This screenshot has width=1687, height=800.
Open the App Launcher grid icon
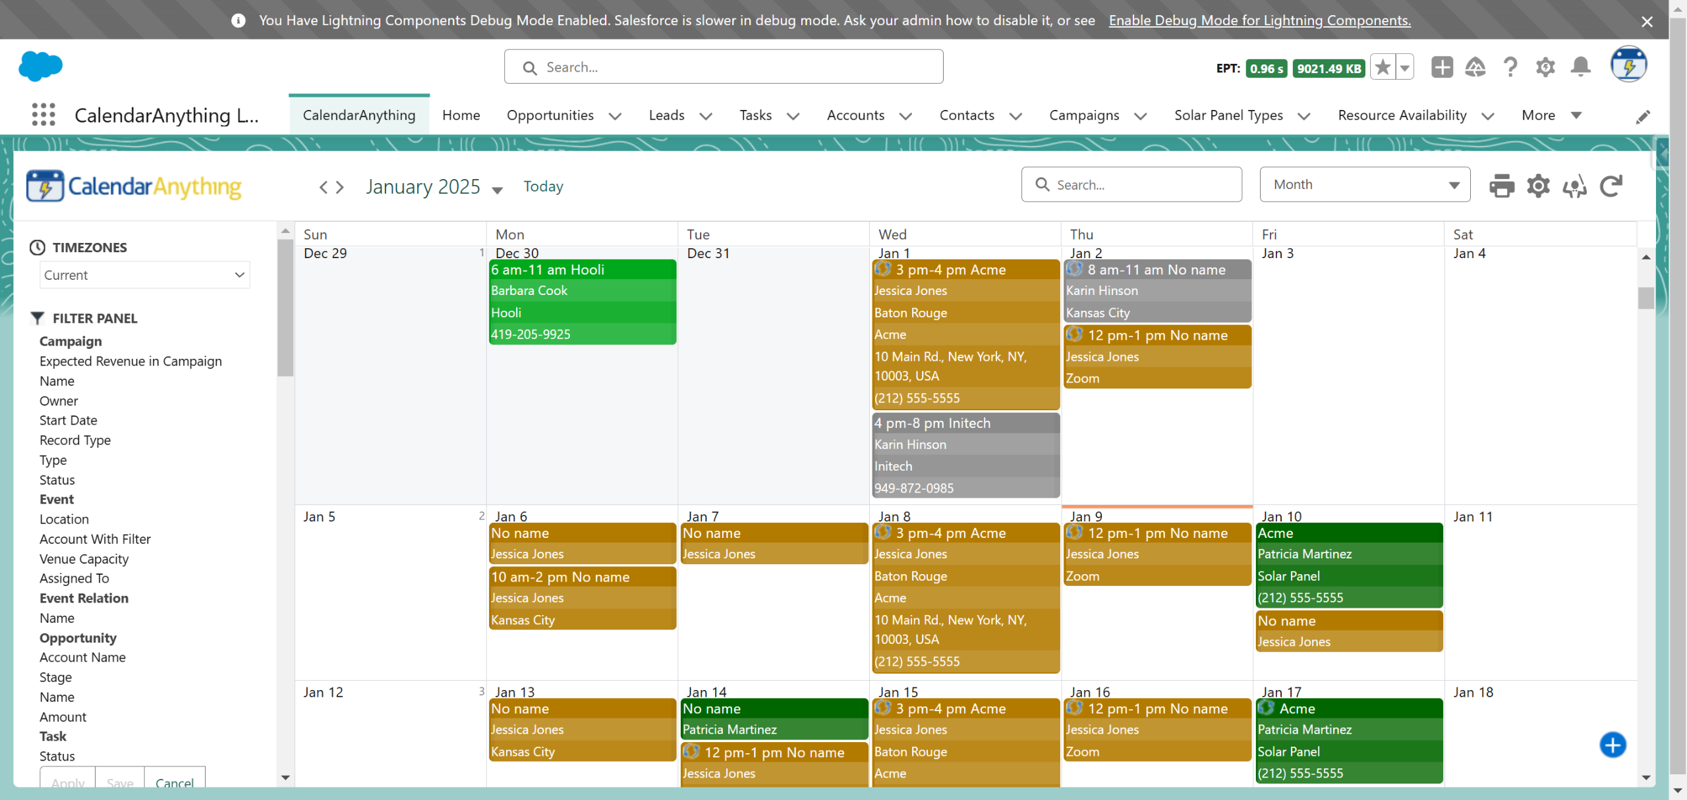pos(43,115)
